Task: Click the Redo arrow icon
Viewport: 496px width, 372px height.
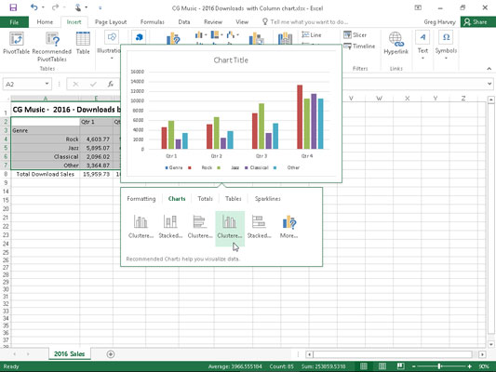Action: point(55,7)
